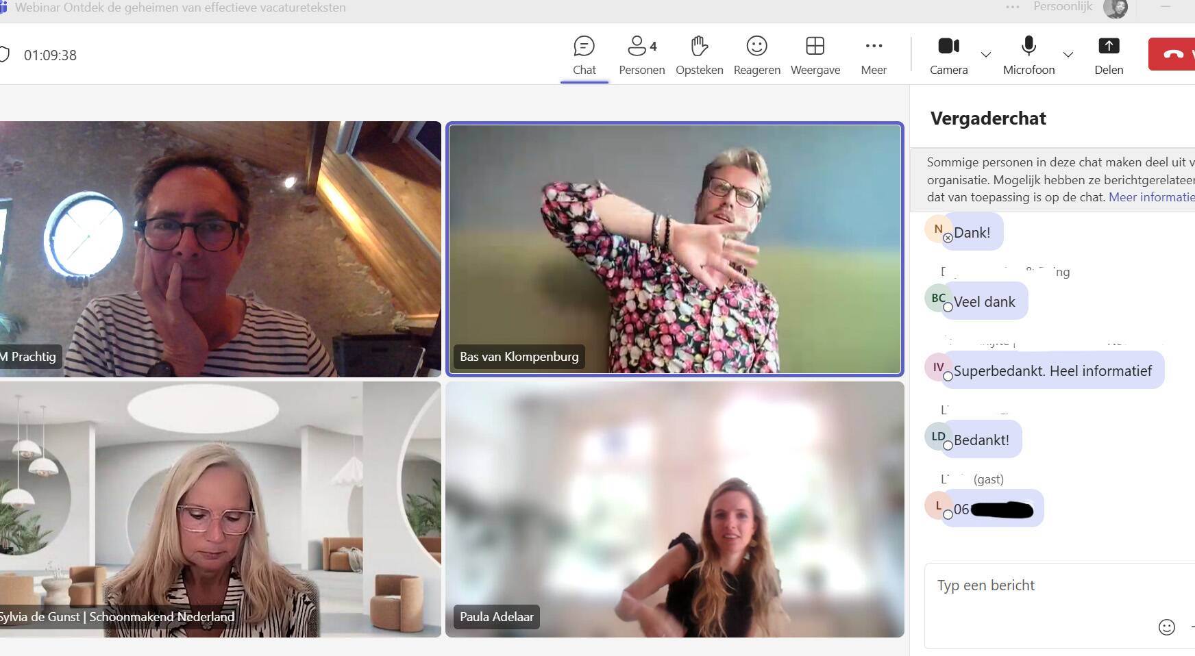Change layout via Weergave
Image resolution: width=1195 pixels, height=656 pixels.
(815, 55)
